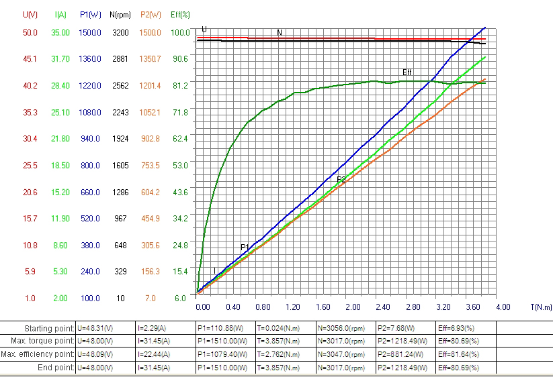This screenshot has width=553, height=377.
Task: Select the U=48.31(V) starting point cell
Action: coord(99,329)
